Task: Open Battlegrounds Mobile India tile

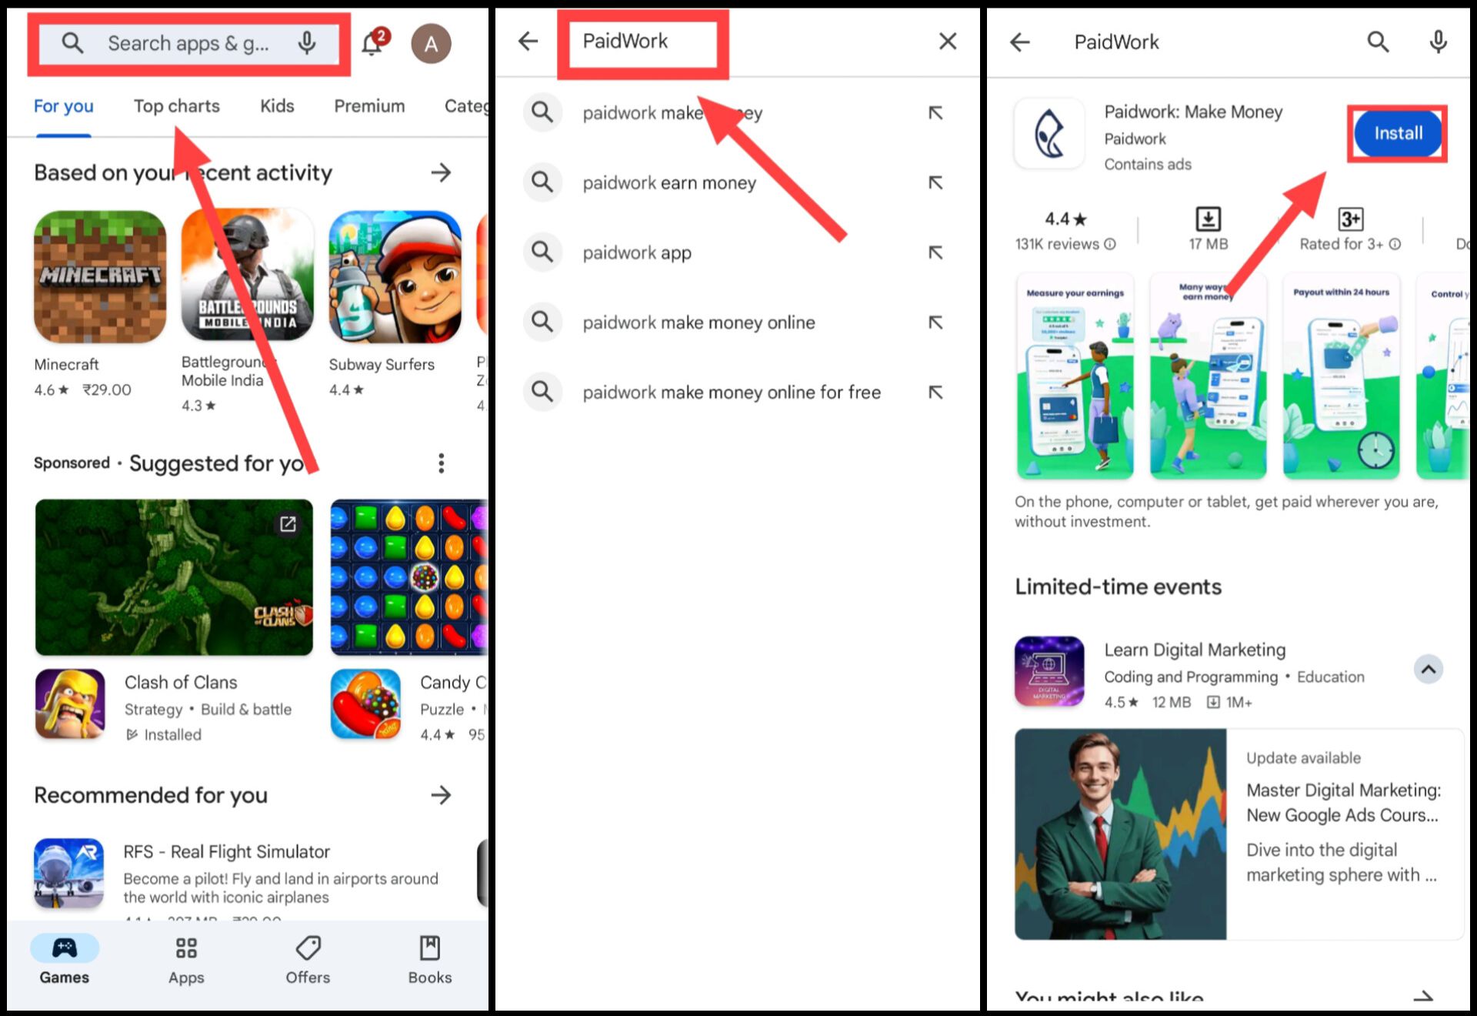Action: 248,276
